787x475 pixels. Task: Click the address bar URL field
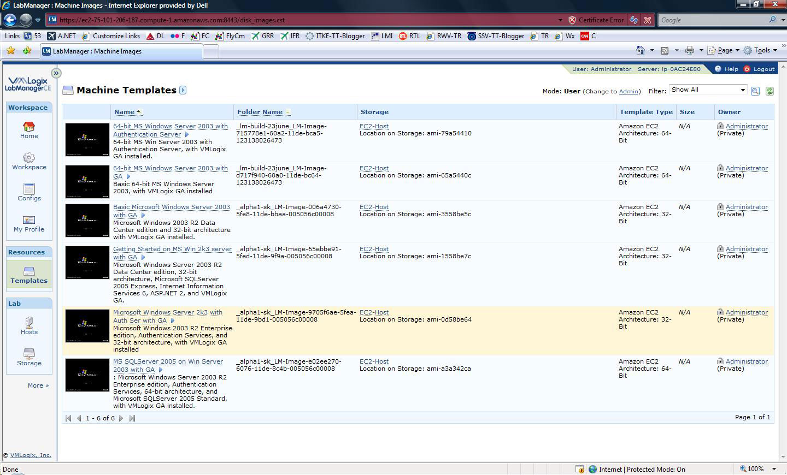pyautogui.click(x=306, y=20)
